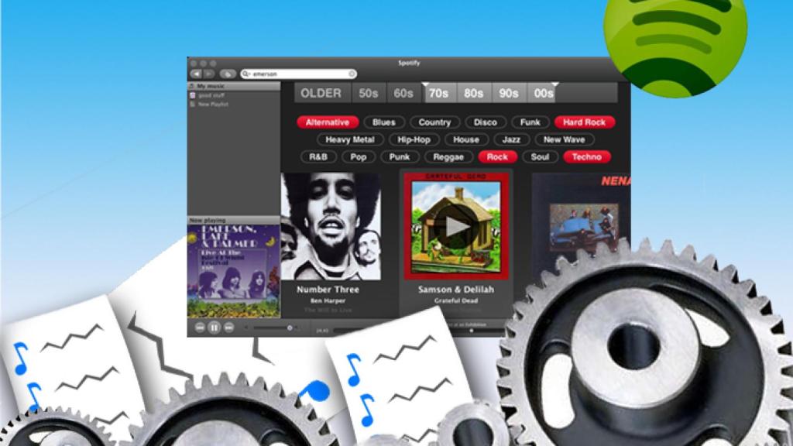Click the search box containing emerson
Viewport: 793px width, 446px height.
(298, 74)
